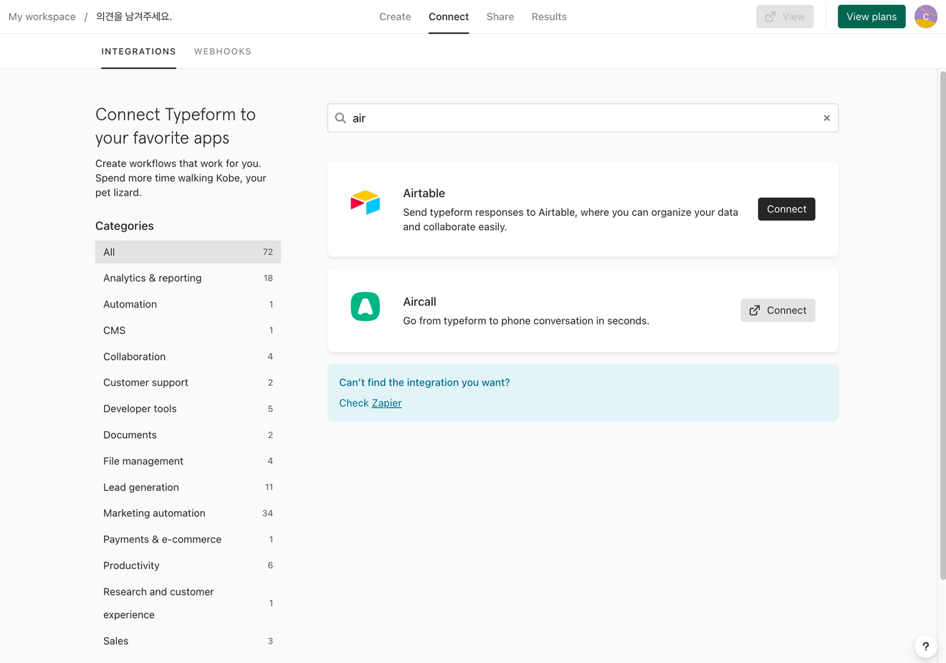Screen dimensions: 946x663
Task: Focus the integrations search field
Action: pos(583,118)
